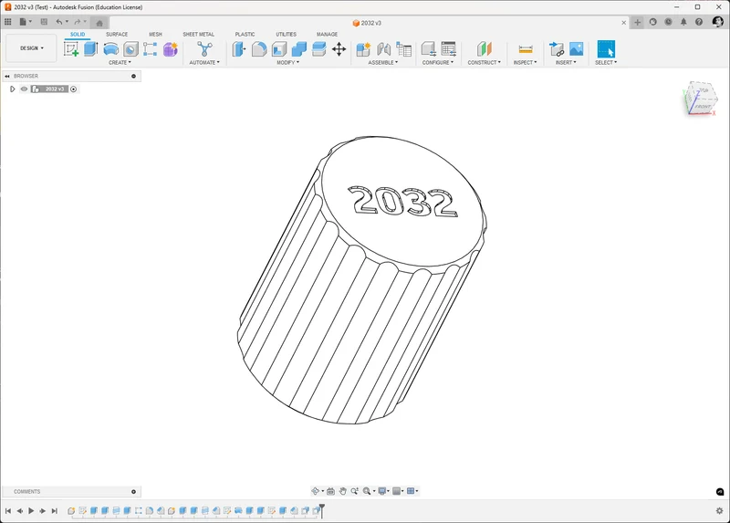Open the Insert Canvas image icon
730x523 pixels.
tap(577, 49)
